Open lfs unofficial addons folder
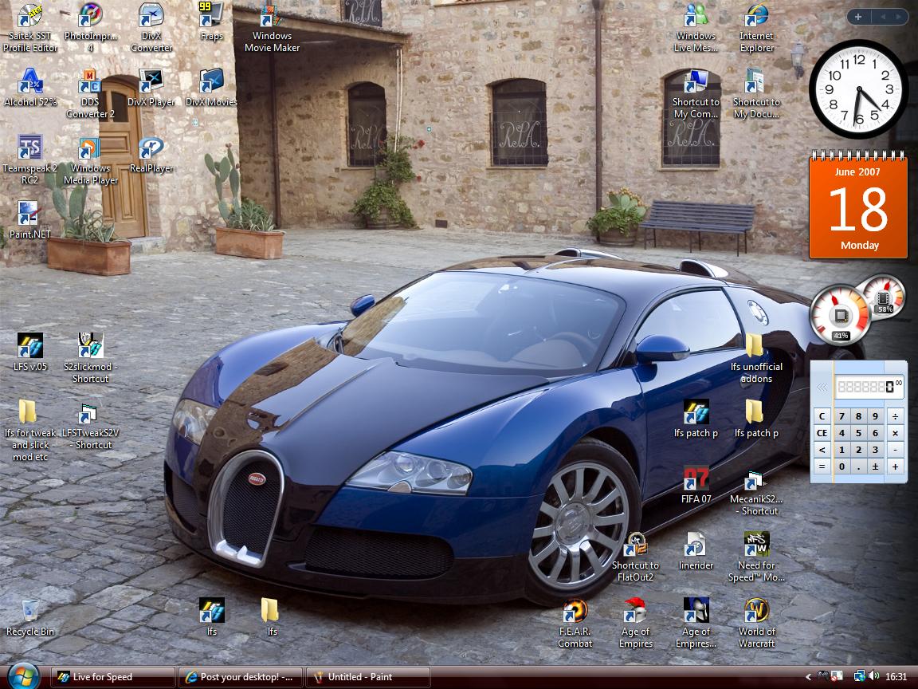 click(x=756, y=359)
